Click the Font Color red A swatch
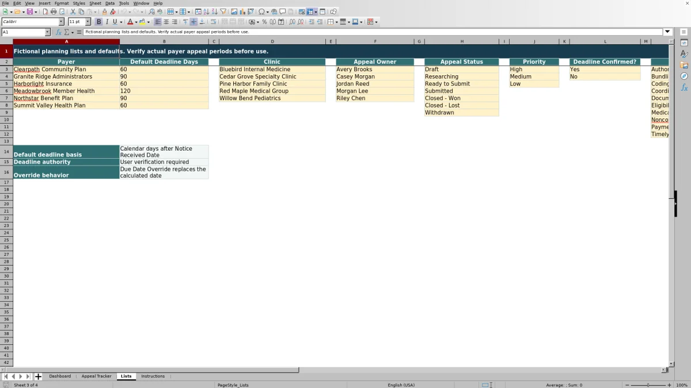 [130, 22]
